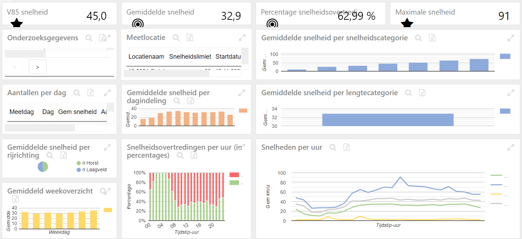Sort by the Locatienaam column header
This screenshot has height=239, width=522.
point(146,57)
